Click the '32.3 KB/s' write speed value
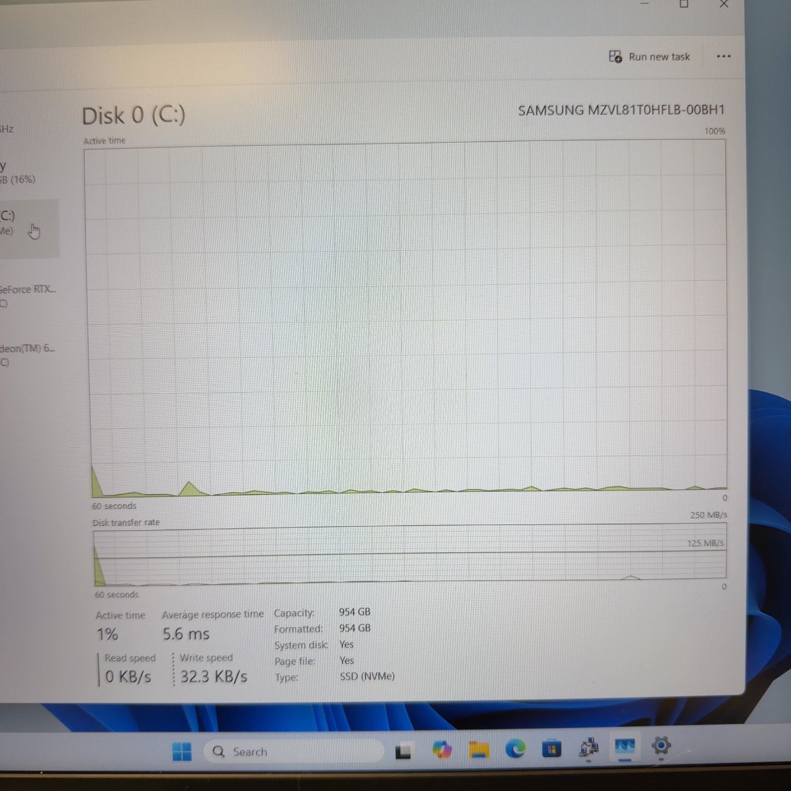 pyautogui.click(x=214, y=677)
